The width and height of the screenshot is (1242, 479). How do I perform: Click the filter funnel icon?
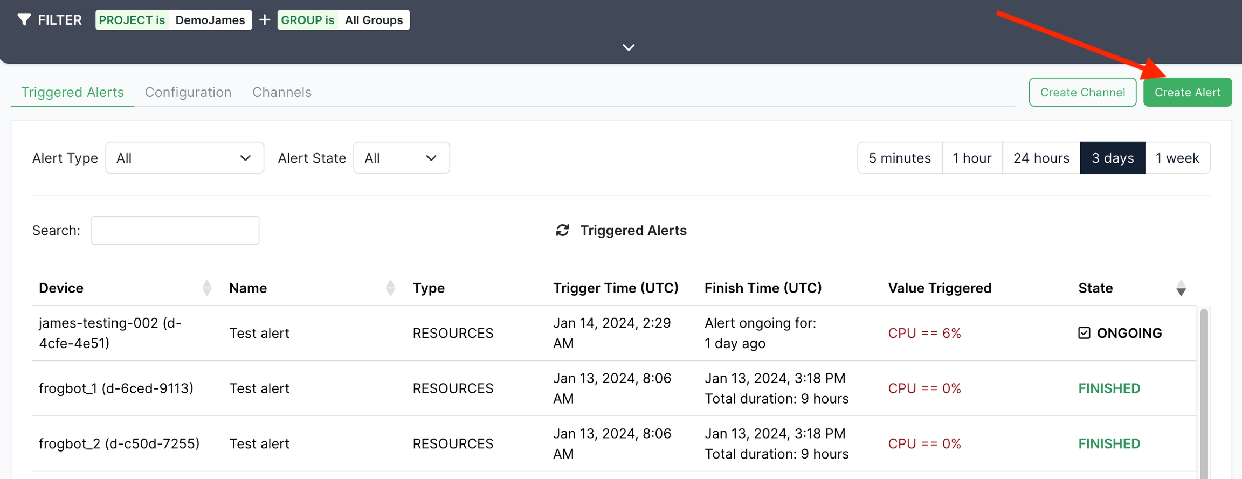(24, 20)
